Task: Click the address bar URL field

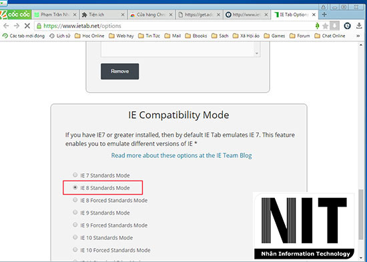Action: 175,26
